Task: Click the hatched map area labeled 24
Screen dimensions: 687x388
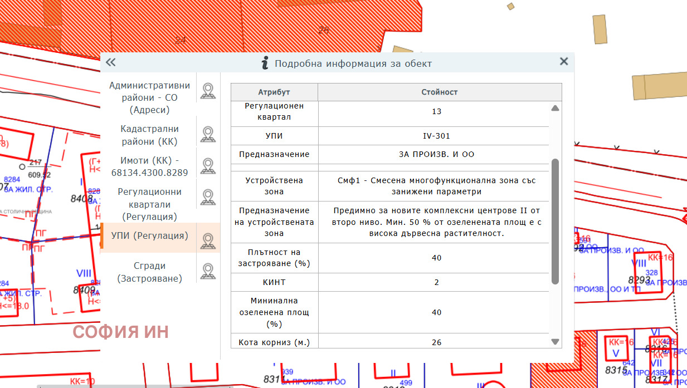Action: click(x=180, y=40)
